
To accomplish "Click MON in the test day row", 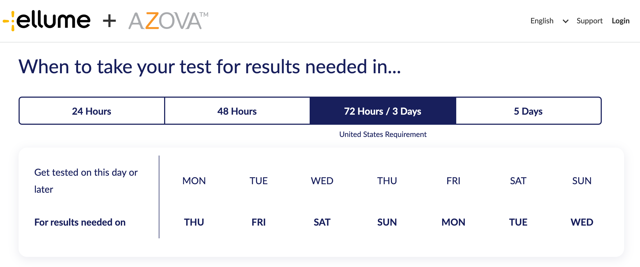I will 194,181.
